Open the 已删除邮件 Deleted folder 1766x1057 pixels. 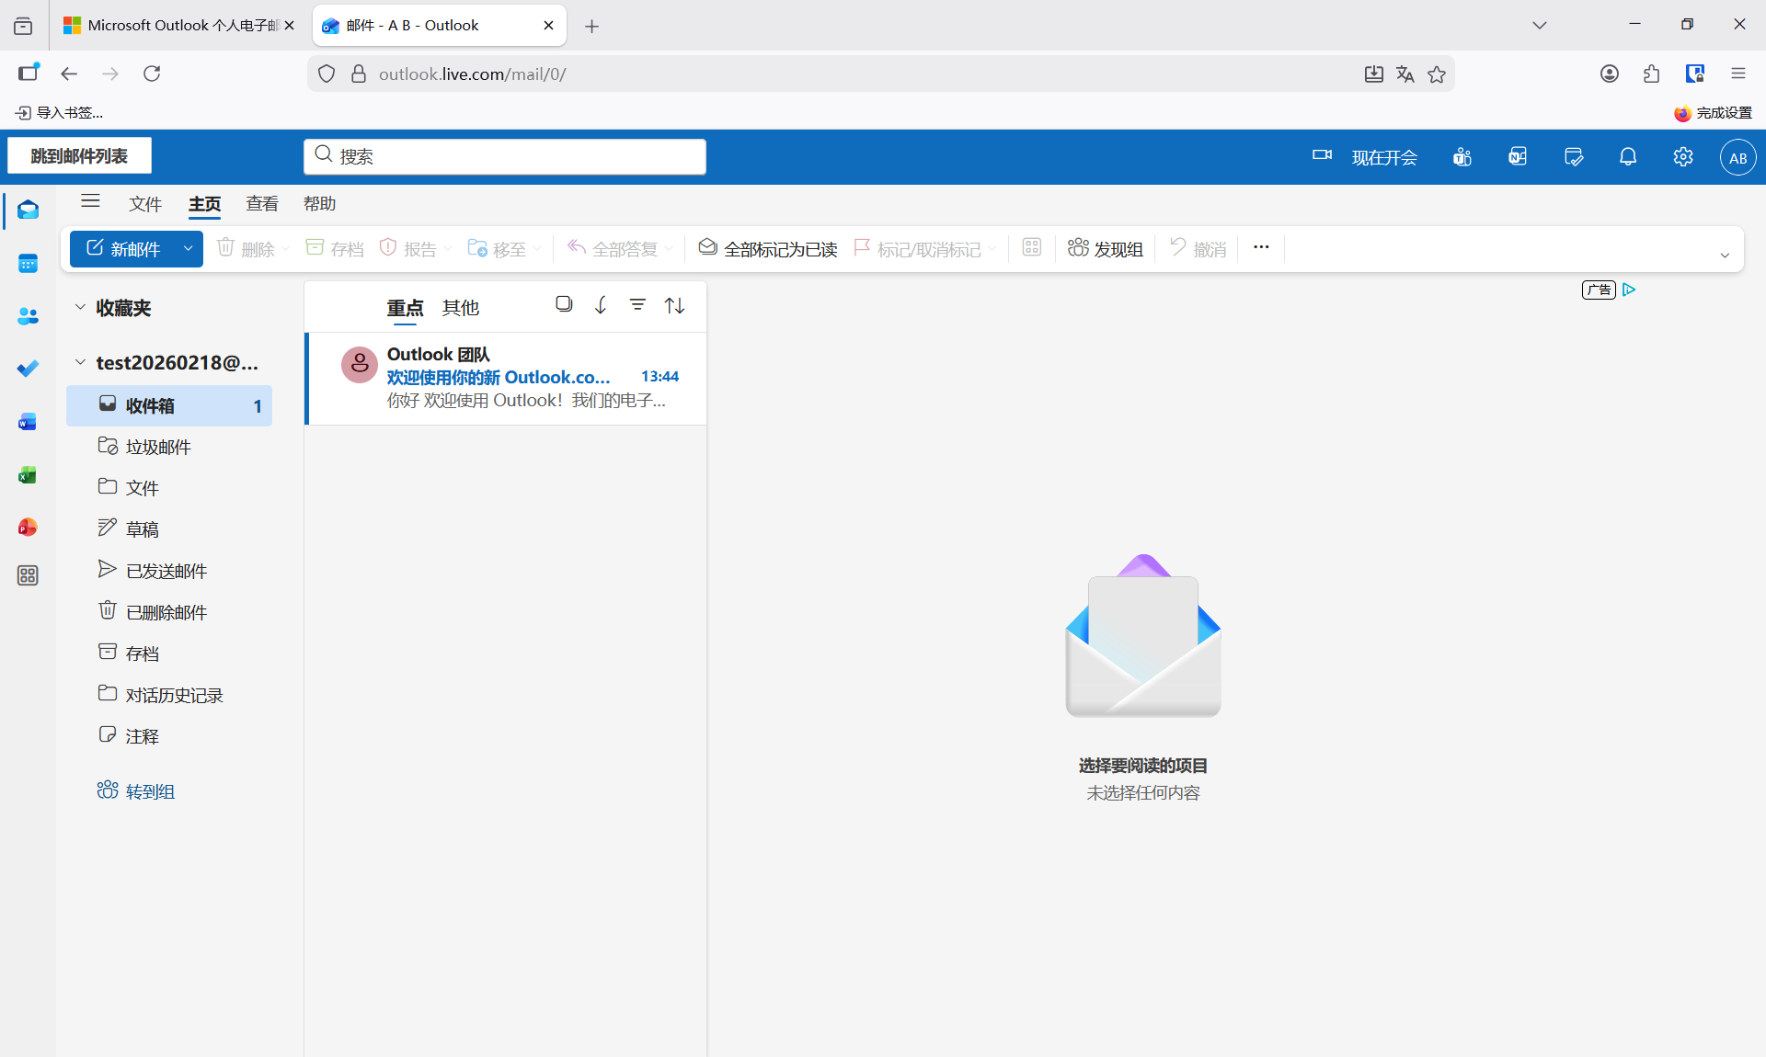click(x=169, y=612)
